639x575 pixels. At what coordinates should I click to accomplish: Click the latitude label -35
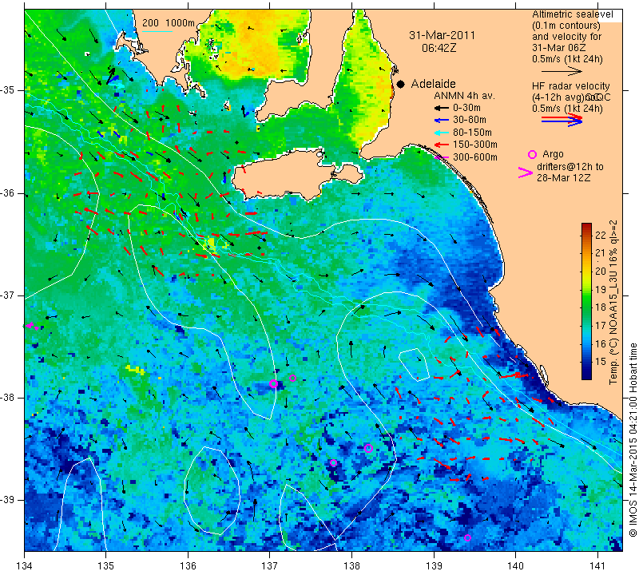click(x=9, y=90)
